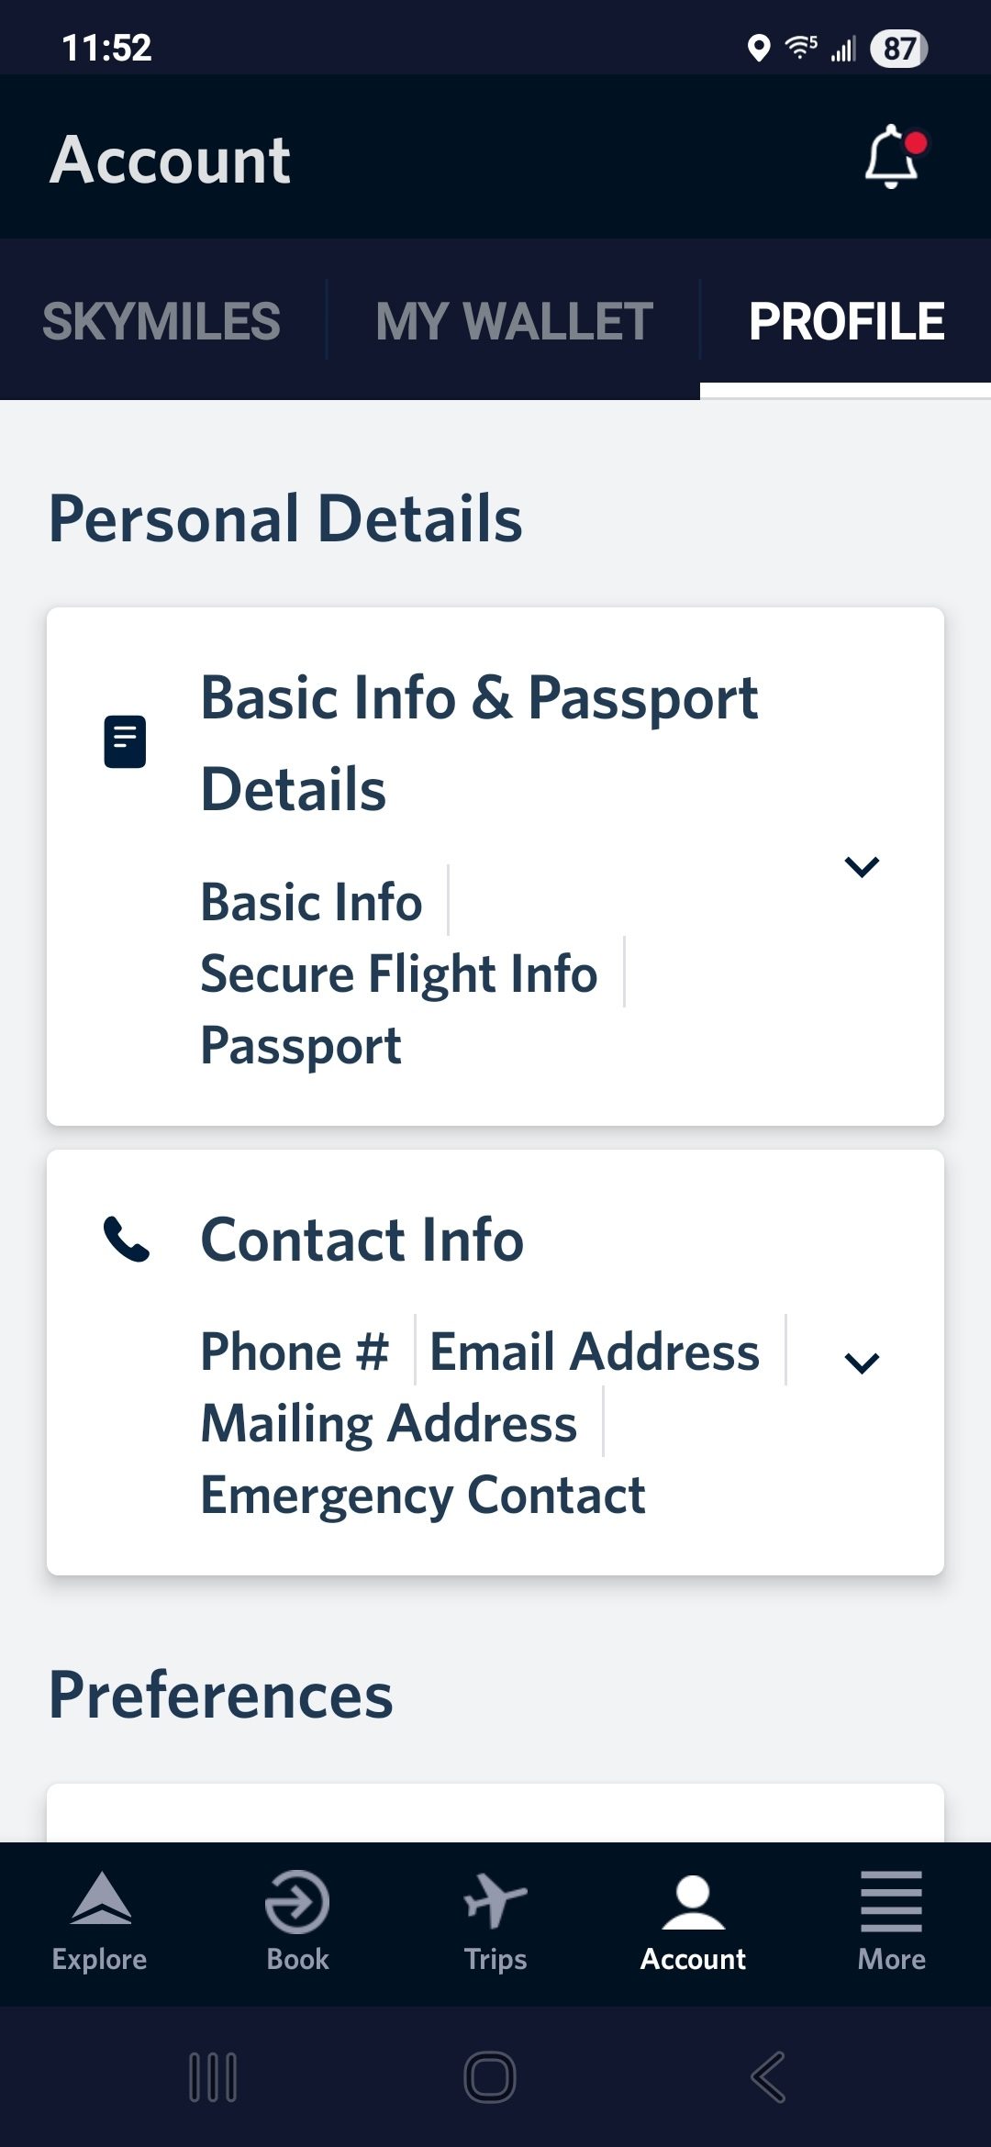
Task: Tap the Basic Info & Passport Details heading
Action: pos(479,741)
